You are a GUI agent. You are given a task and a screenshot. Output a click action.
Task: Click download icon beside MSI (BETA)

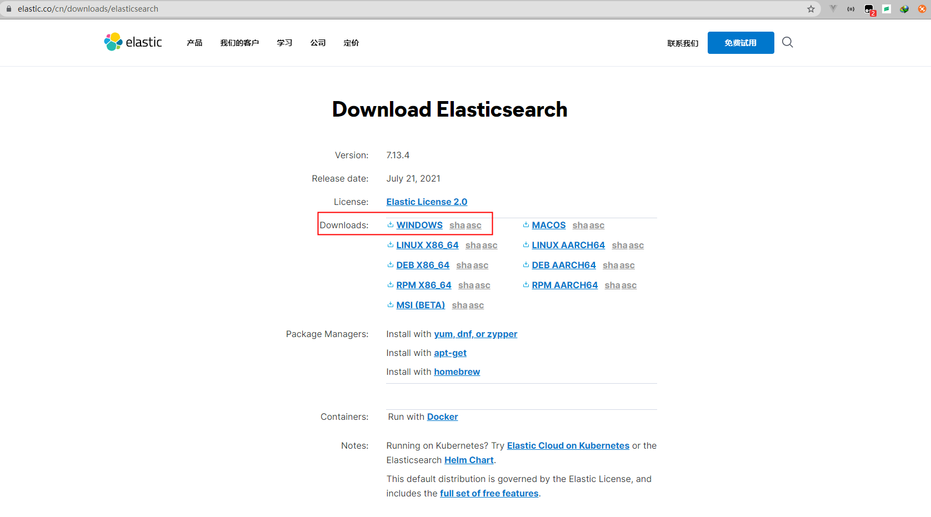click(391, 305)
